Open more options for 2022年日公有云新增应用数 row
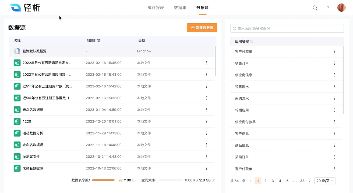 tap(207, 75)
